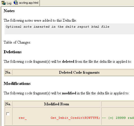Screen dimensions: 134x126
Task: Click the browser icon on accting.apy.html tab
Action: point(16,2)
